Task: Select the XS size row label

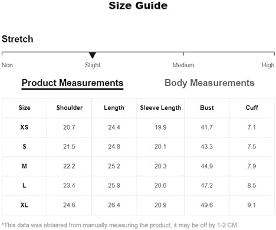Action: click(x=24, y=127)
